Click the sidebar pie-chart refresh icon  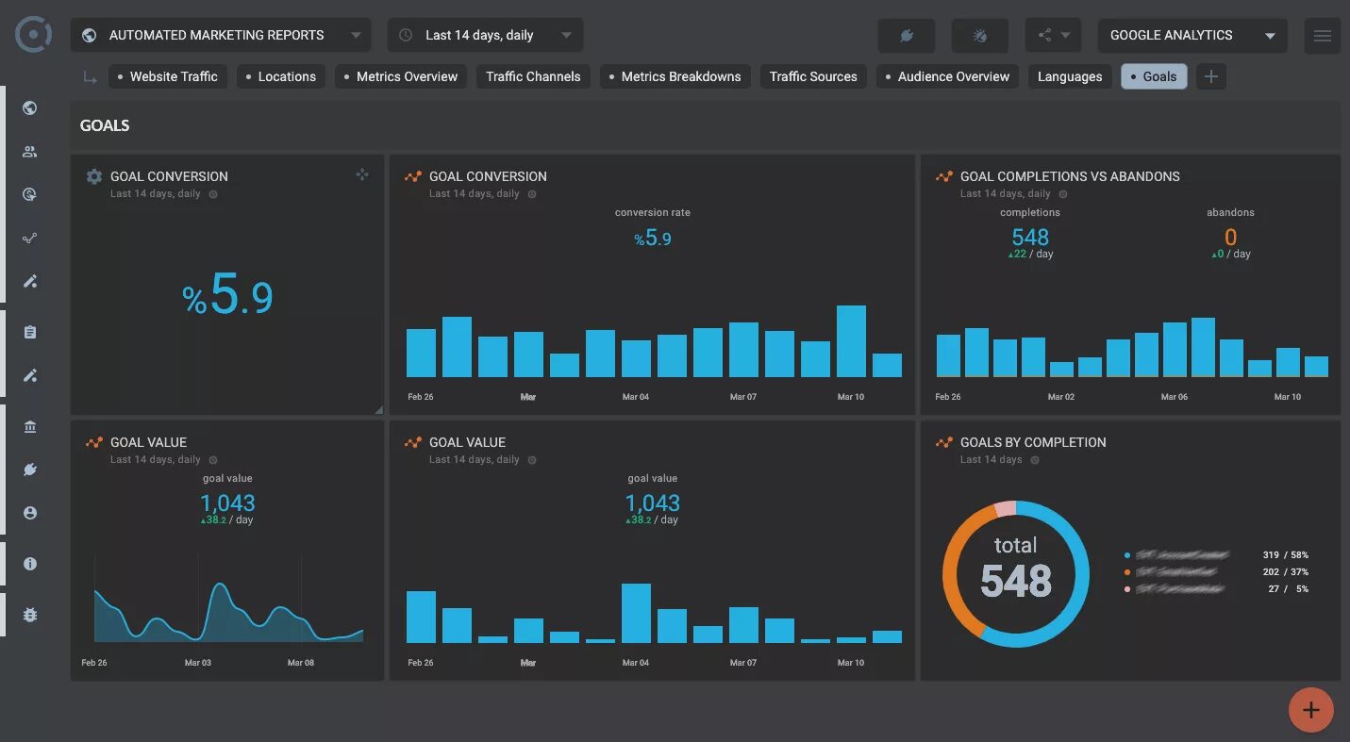click(x=30, y=195)
